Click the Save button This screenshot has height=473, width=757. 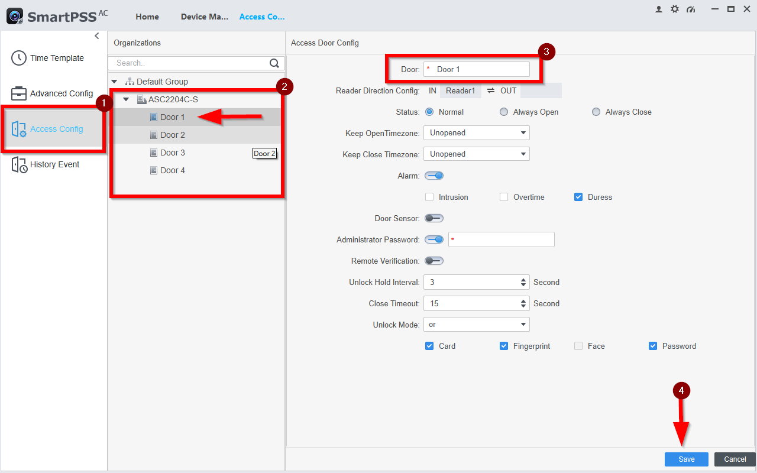click(x=687, y=459)
